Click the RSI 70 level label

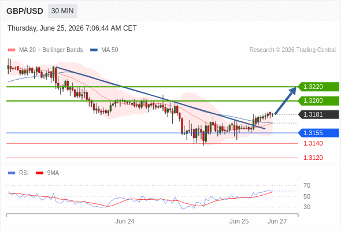[x=307, y=185]
